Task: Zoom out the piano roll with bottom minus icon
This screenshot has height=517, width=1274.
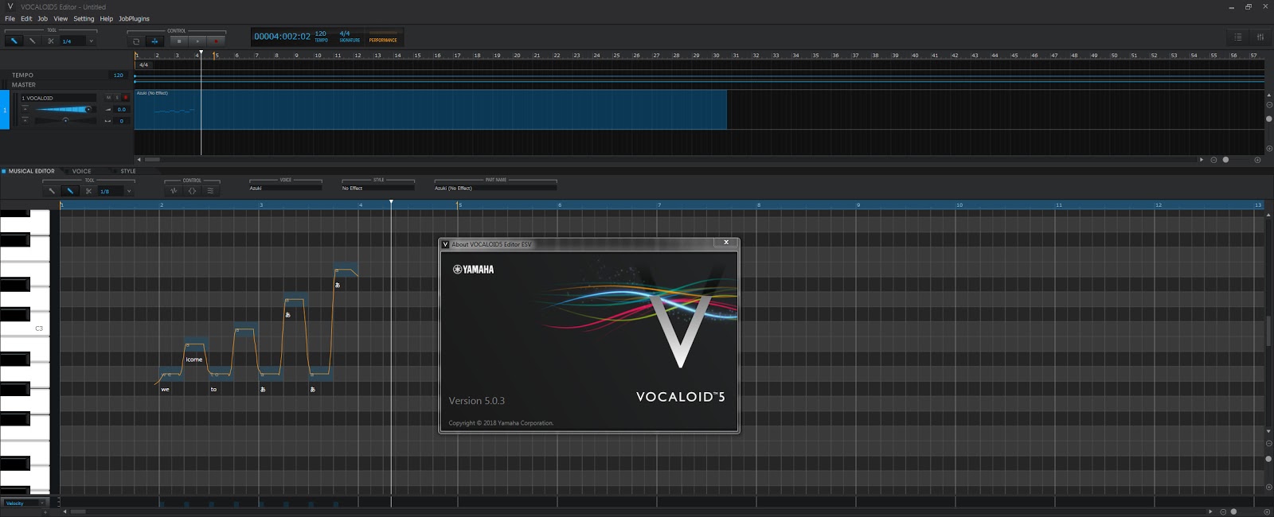Action: [x=1224, y=511]
